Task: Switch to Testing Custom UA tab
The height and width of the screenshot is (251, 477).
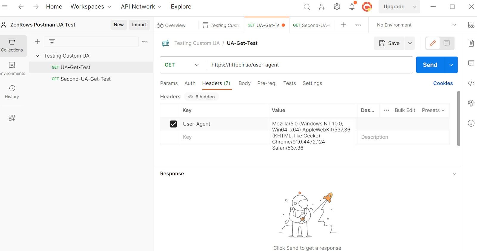Action: (221, 25)
